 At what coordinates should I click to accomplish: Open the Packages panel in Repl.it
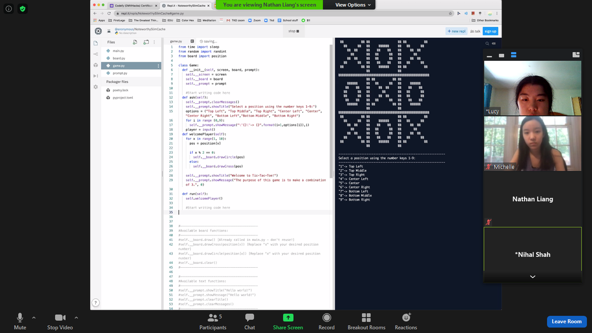point(95,65)
